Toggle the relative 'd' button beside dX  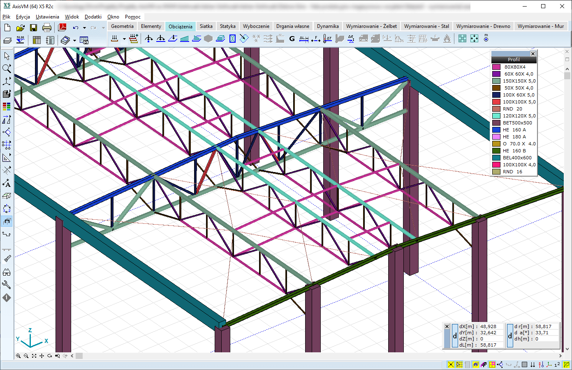[455, 336]
